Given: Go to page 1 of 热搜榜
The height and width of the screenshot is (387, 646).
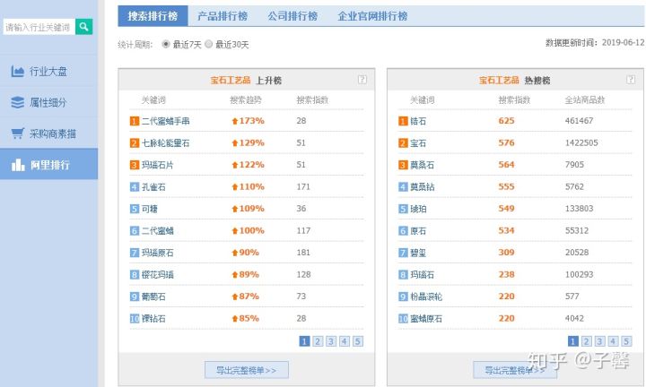Looking at the screenshot, I should point(572,341).
